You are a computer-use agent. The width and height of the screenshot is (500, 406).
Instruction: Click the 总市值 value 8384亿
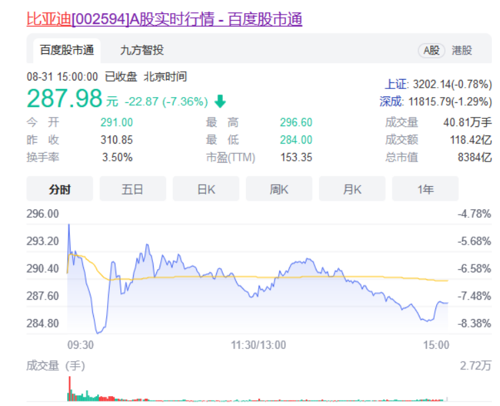pyautogui.click(x=475, y=157)
